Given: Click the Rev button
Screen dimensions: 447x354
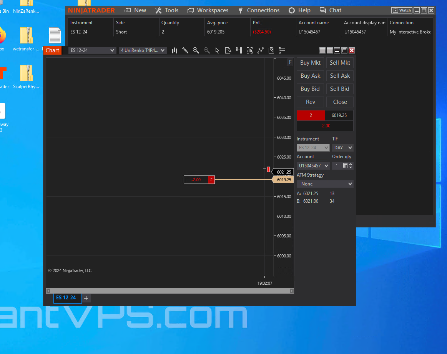Looking at the screenshot, I should (310, 102).
